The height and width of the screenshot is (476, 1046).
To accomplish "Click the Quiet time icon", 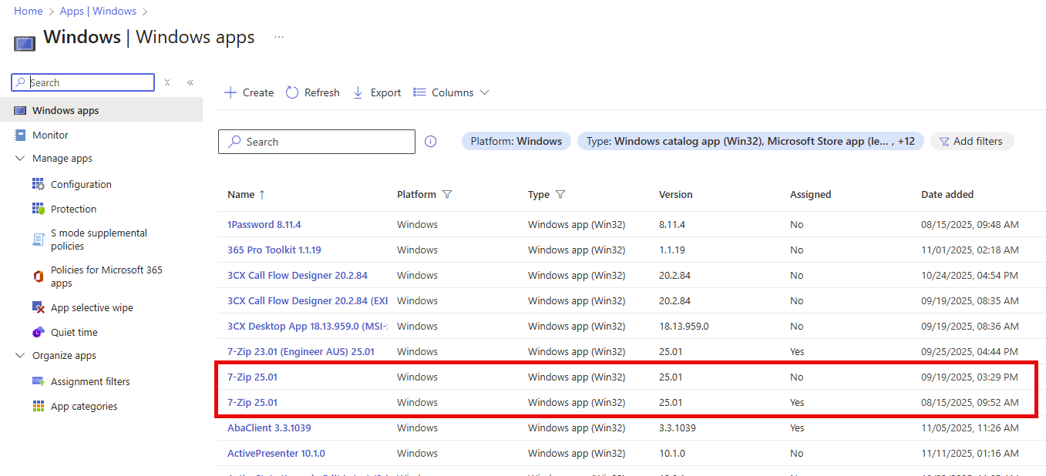I will 39,332.
